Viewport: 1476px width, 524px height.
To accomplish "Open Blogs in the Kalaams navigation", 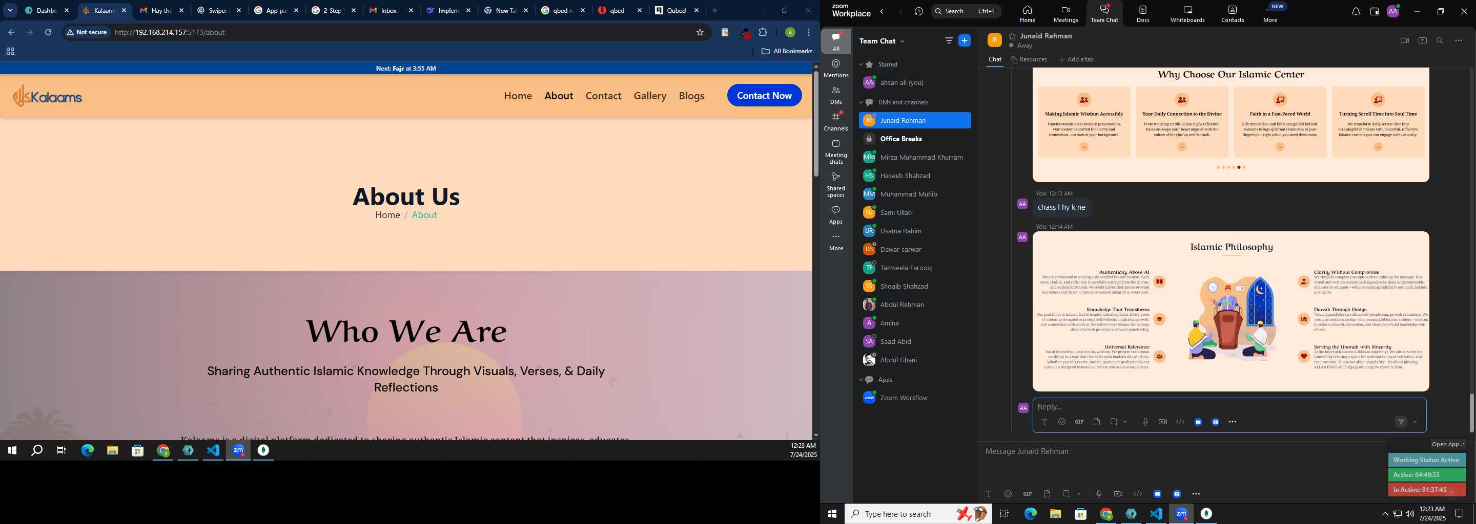I will tap(691, 96).
